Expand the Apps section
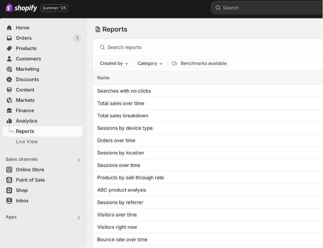This screenshot has width=323, height=248. pyautogui.click(x=79, y=217)
